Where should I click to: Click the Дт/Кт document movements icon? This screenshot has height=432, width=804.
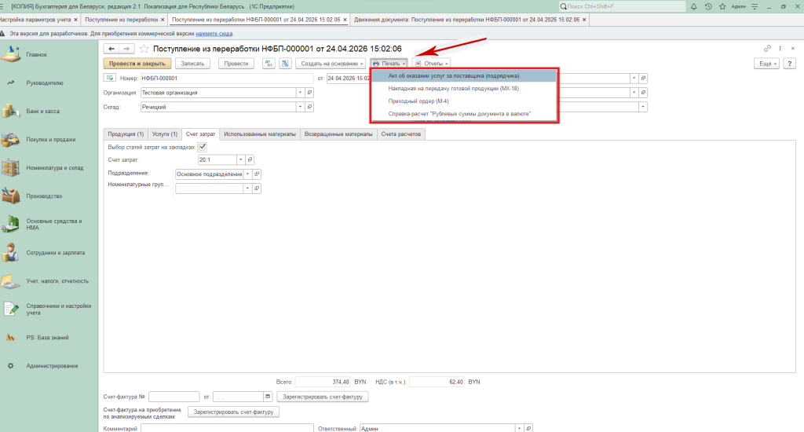pyautogui.click(x=269, y=63)
